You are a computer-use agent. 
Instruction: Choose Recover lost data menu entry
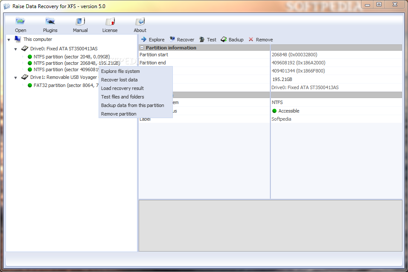(x=136, y=80)
